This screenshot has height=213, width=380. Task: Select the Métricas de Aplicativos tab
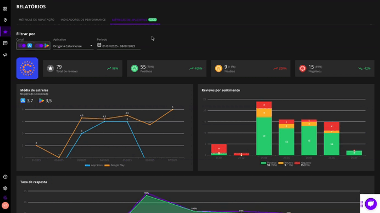tap(135, 20)
